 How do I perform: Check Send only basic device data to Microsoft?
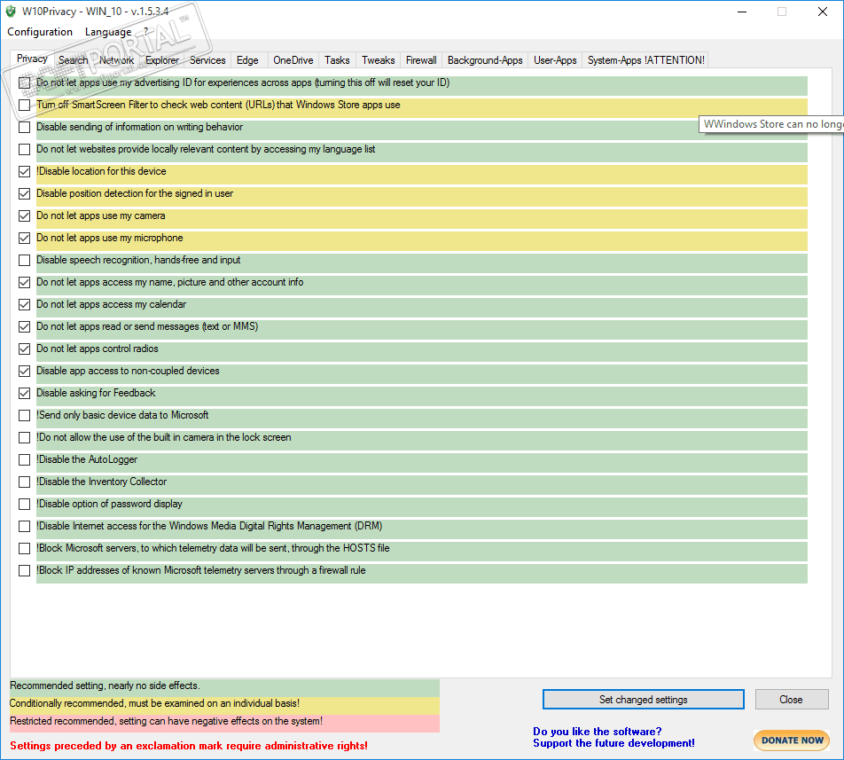pyautogui.click(x=24, y=416)
